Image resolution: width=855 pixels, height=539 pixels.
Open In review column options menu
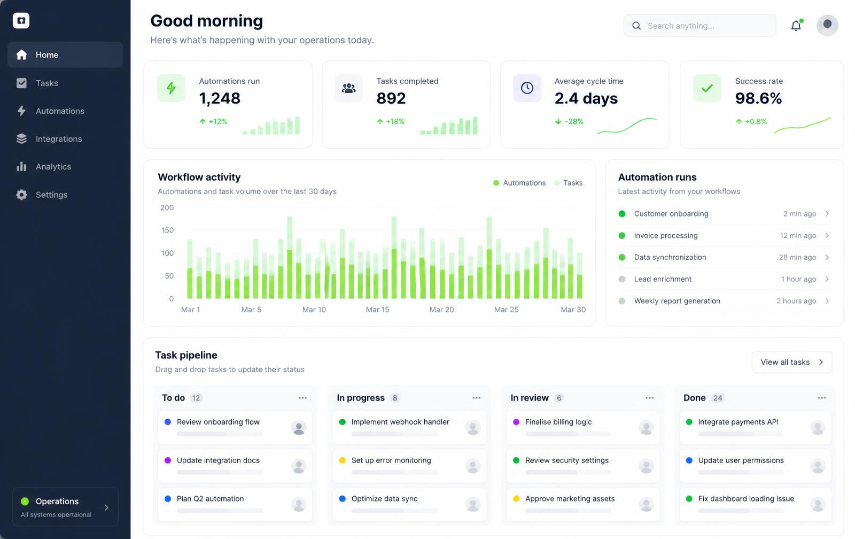pos(650,398)
